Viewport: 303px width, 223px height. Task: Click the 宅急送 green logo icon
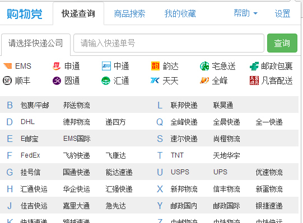point(204,66)
